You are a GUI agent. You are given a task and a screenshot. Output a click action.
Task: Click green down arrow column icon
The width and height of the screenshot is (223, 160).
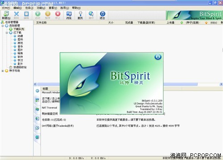point(182,23)
